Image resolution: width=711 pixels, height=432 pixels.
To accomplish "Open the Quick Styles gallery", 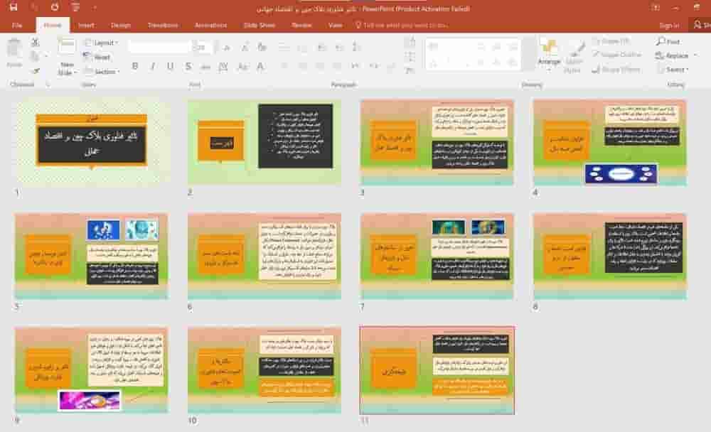I will click(x=574, y=57).
